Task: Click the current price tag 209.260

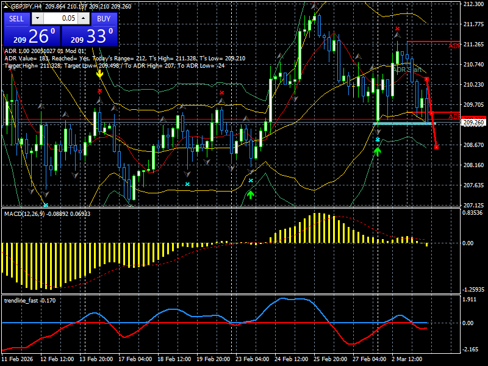Action: (x=474, y=123)
